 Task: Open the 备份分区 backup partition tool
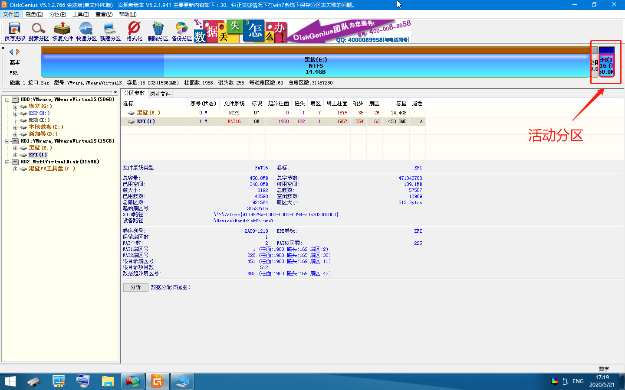point(182,32)
